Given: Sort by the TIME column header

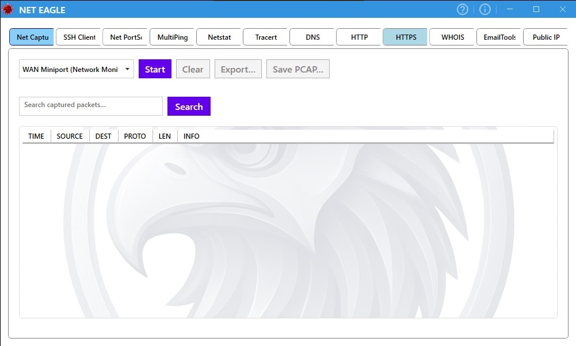Looking at the screenshot, I should coord(36,136).
